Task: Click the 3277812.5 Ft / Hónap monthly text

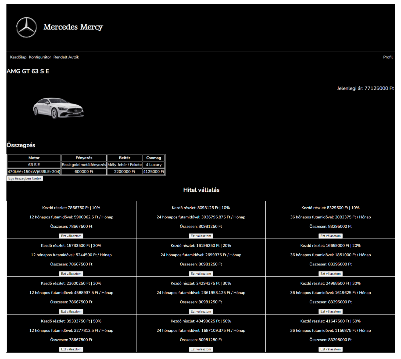Action: [94, 331]
